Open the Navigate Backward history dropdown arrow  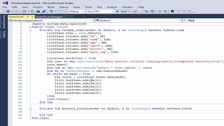(12, 12)
